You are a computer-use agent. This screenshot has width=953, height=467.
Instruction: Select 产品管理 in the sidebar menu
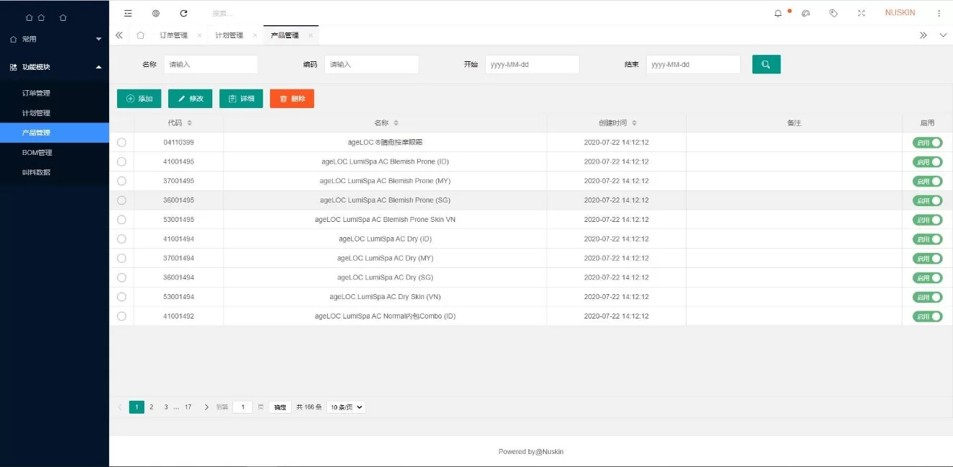tap(55, 133)
